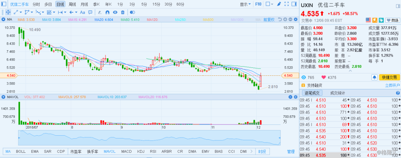This screenshot has width=401, height=158.
Task: Select the BOLL indicator
Action: (21, 152)
